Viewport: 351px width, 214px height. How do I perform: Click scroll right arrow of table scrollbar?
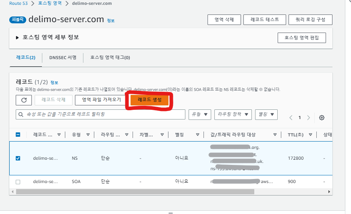329,191
